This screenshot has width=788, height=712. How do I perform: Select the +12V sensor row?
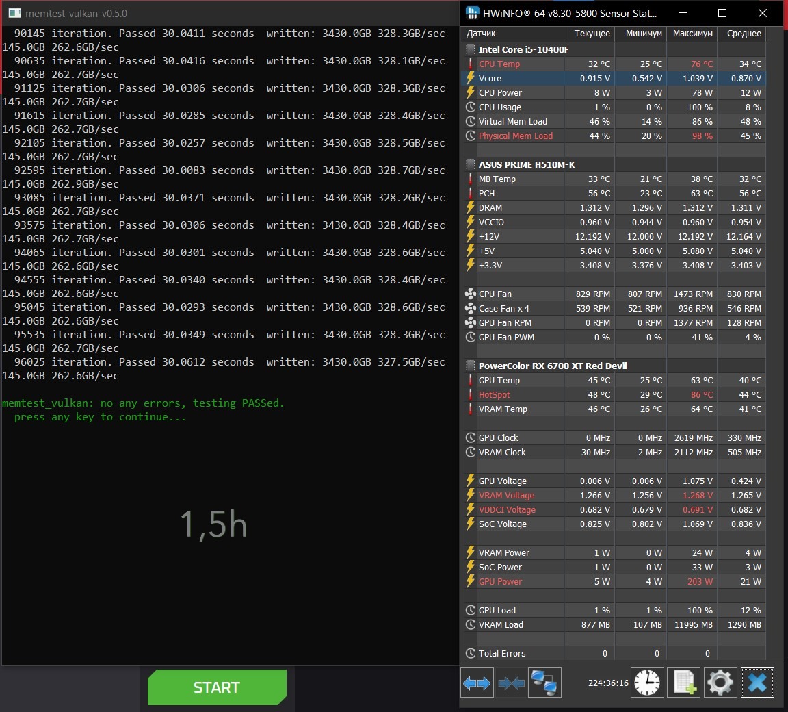tap(613, 236)
